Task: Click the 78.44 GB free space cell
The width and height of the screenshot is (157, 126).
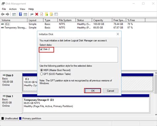Action: (x=118, y=24)
